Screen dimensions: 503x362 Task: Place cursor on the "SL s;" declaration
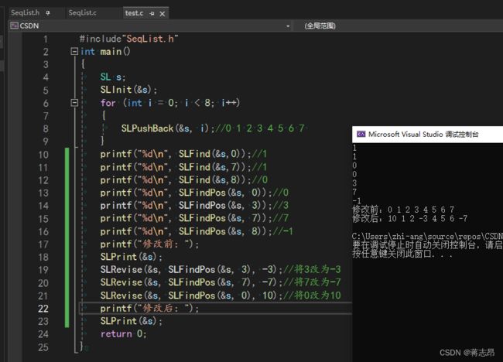pos(113,77)
